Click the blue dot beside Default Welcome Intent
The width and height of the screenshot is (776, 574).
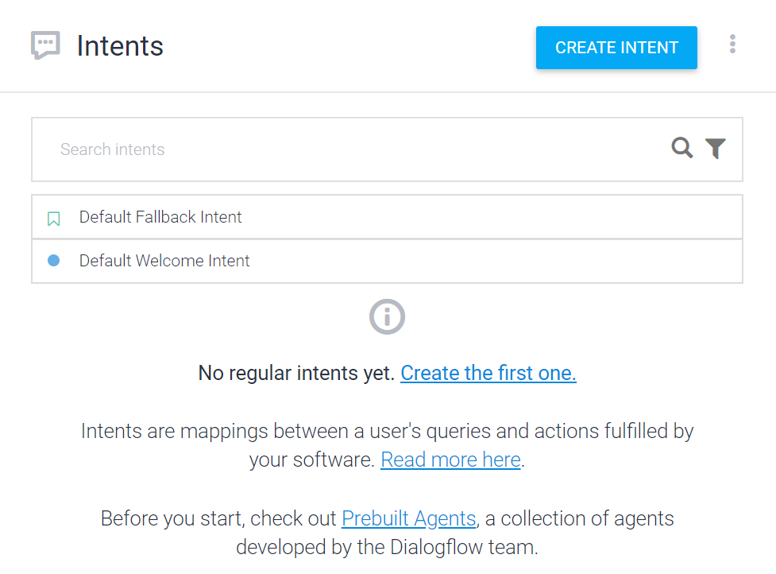53,261
